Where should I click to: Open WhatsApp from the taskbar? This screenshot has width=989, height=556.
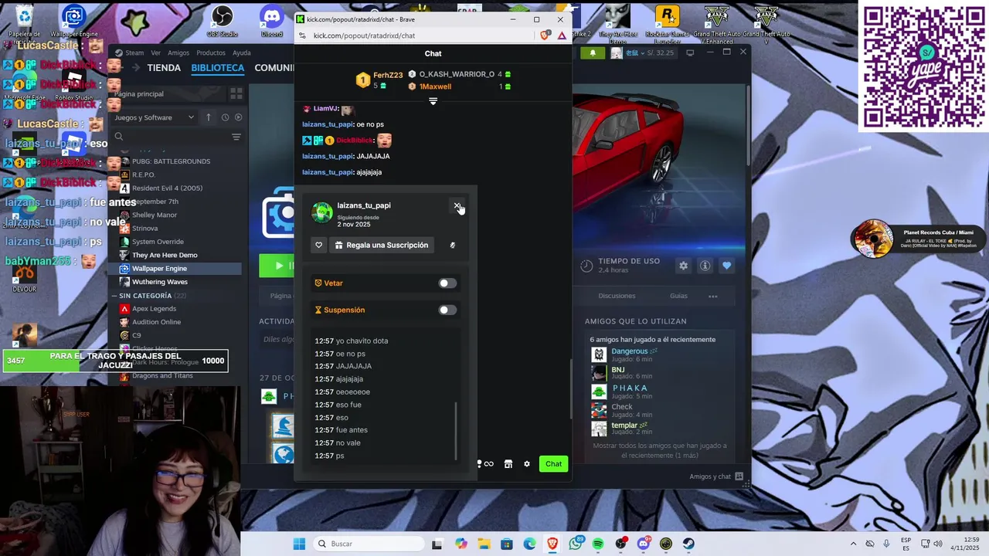coord(576,544)
